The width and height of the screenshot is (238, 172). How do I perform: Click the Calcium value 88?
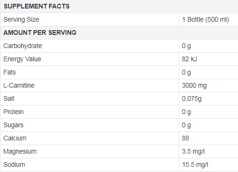click(186, 138)
